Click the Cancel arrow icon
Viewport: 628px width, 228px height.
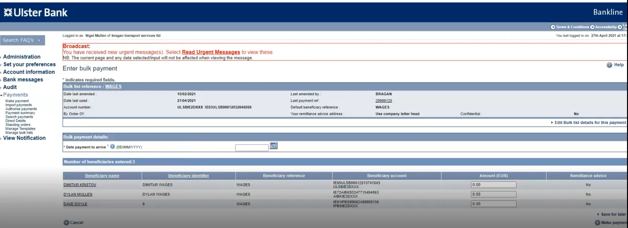(66, 222)
